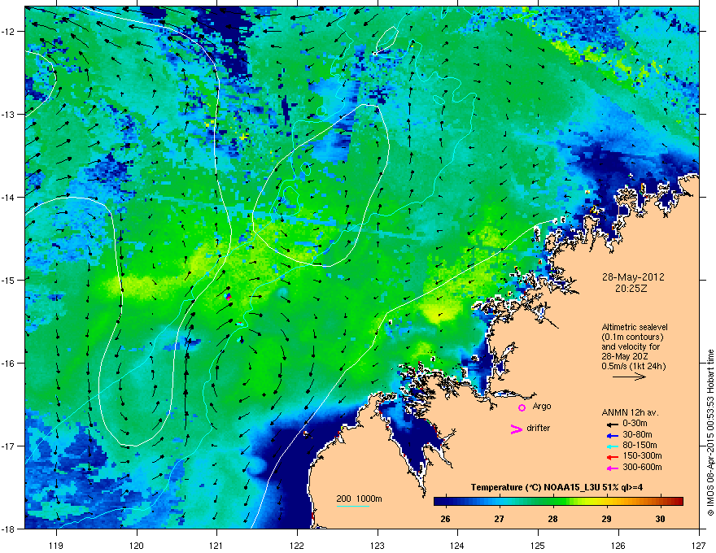This screenshot has width=716, height=553.
Task: Click the date text 28-May-2012
Action: click(633, 277)
